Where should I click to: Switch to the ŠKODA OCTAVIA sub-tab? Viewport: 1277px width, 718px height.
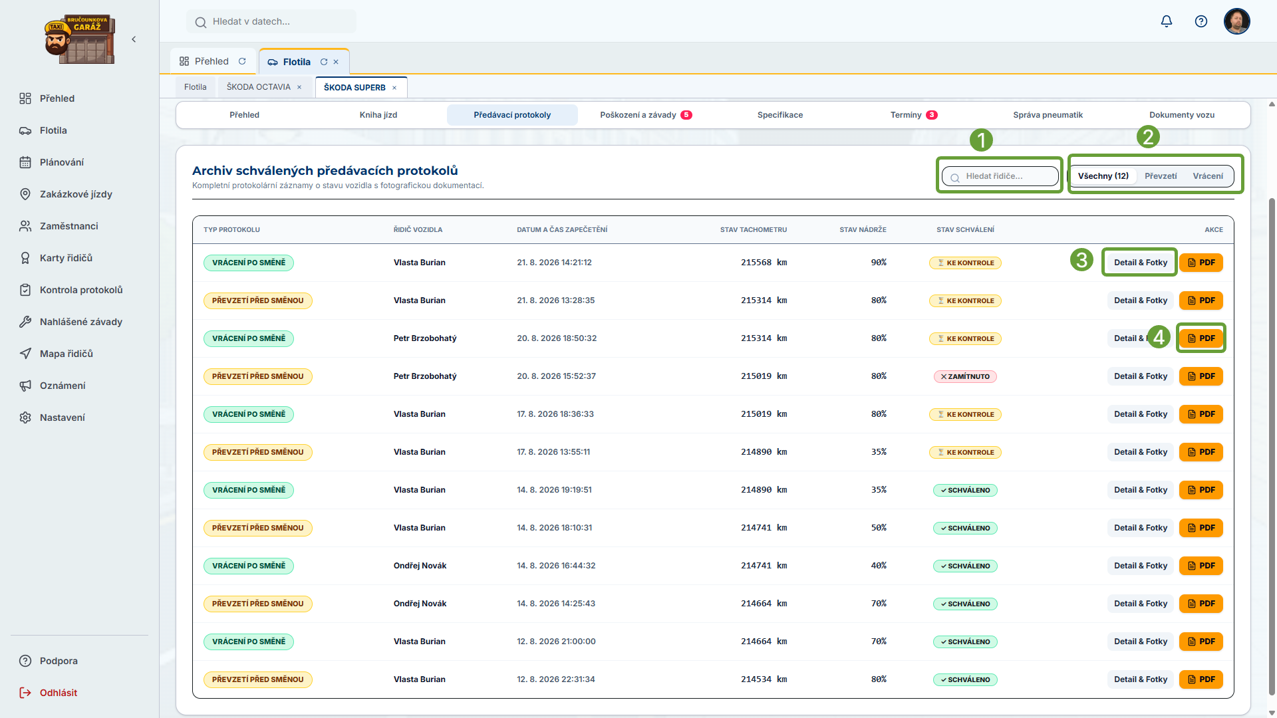(258, 87)
